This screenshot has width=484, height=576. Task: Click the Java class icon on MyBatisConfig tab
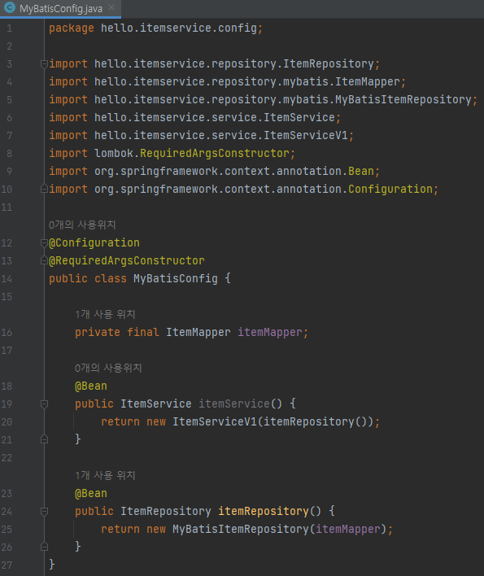9,8
